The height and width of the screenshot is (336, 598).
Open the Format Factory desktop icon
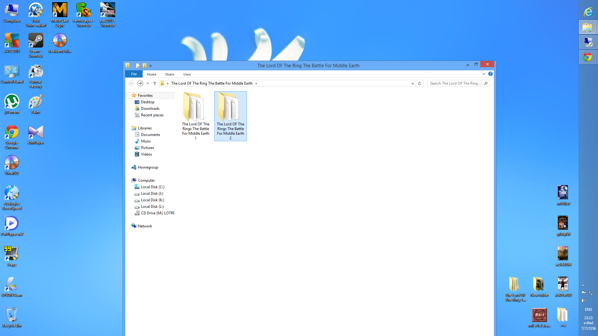coord(36,76)
